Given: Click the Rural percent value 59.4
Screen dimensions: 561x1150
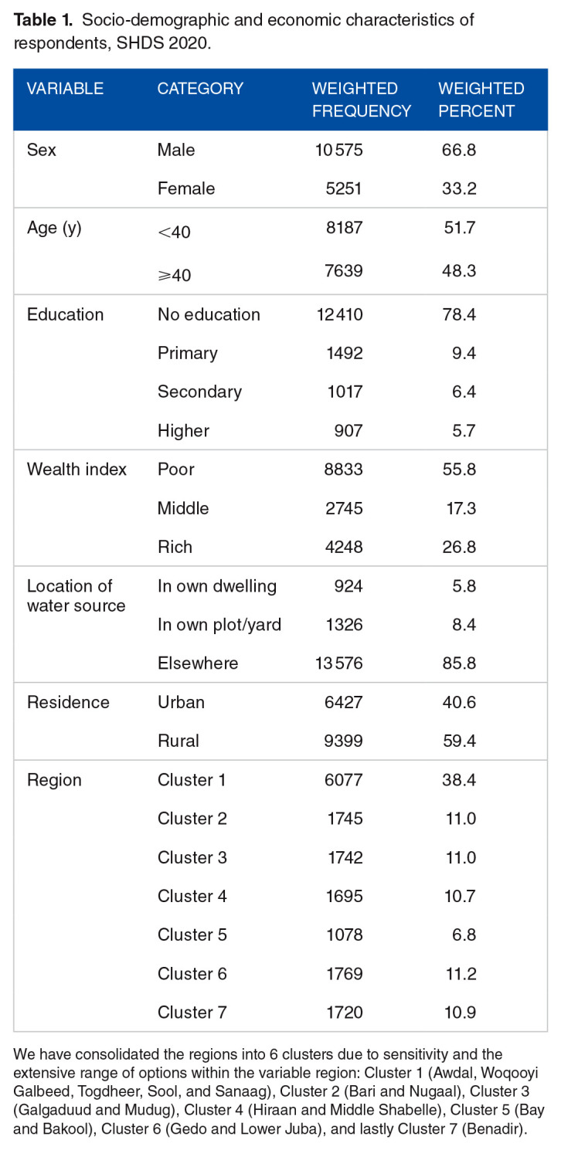Looking at the screenshot, I should tap(457, 741).
